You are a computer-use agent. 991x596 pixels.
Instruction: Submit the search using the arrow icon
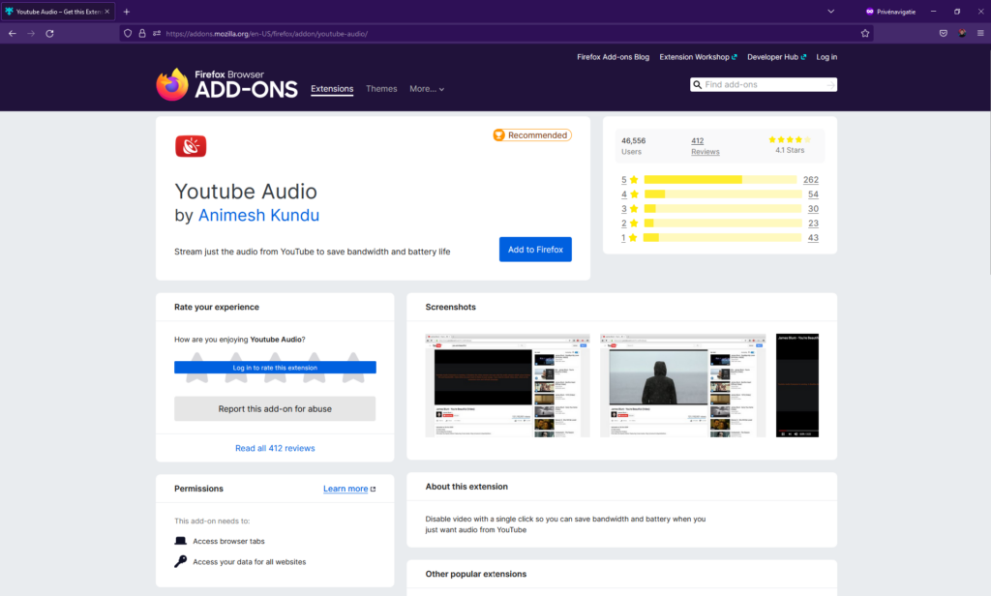tap(830, 85)
